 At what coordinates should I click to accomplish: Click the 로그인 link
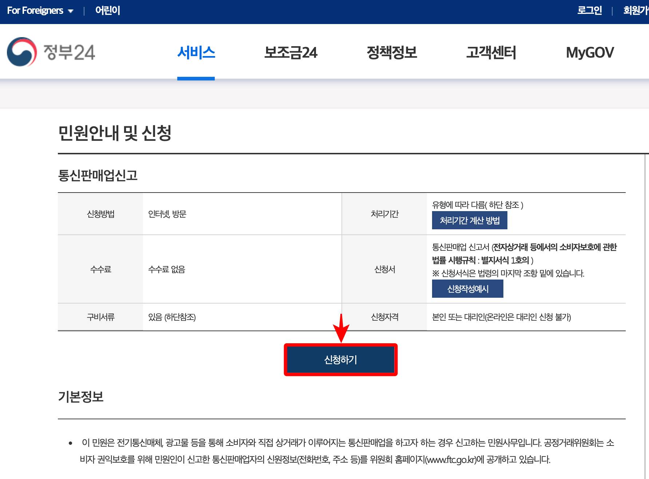(x=589, y=11)
